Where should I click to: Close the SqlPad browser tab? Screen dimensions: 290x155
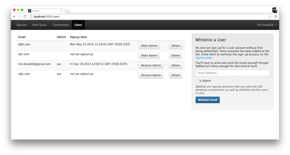tap(61, 11)
